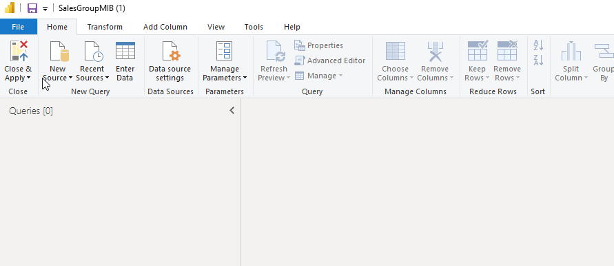Click the Enter Data table icon

pyautogui.click(x=125, y=51)
